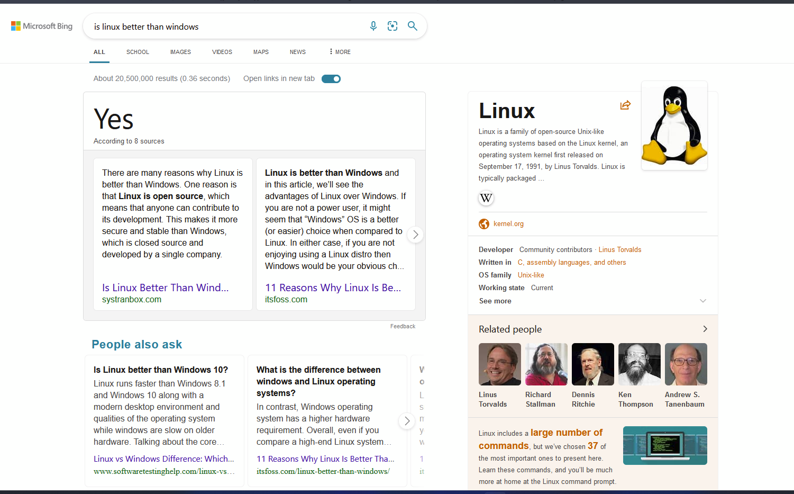Send Feedback on the answer box
Image resolution: width=794 pixels, height=494 pixels.
tap(403, 326)
